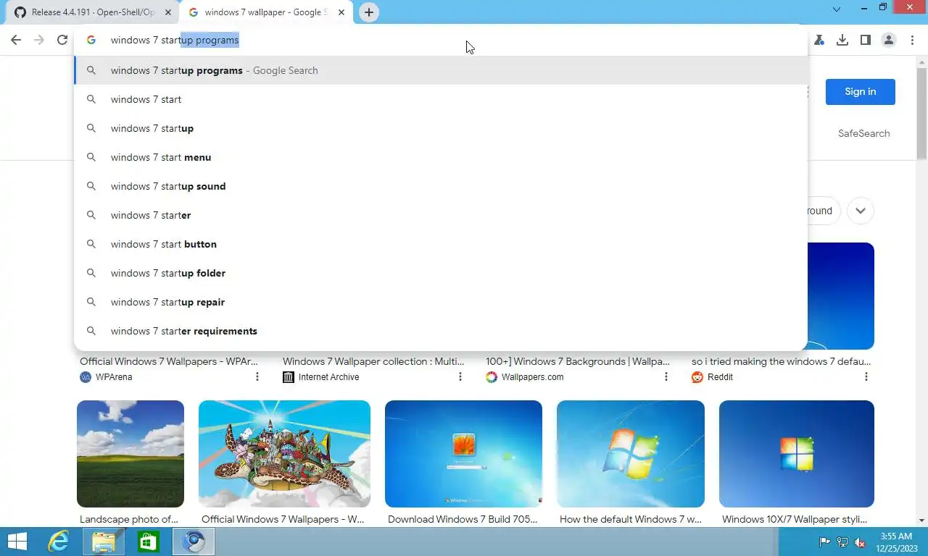Open the Wallpapers.com source link

click(x=525, y=376)
